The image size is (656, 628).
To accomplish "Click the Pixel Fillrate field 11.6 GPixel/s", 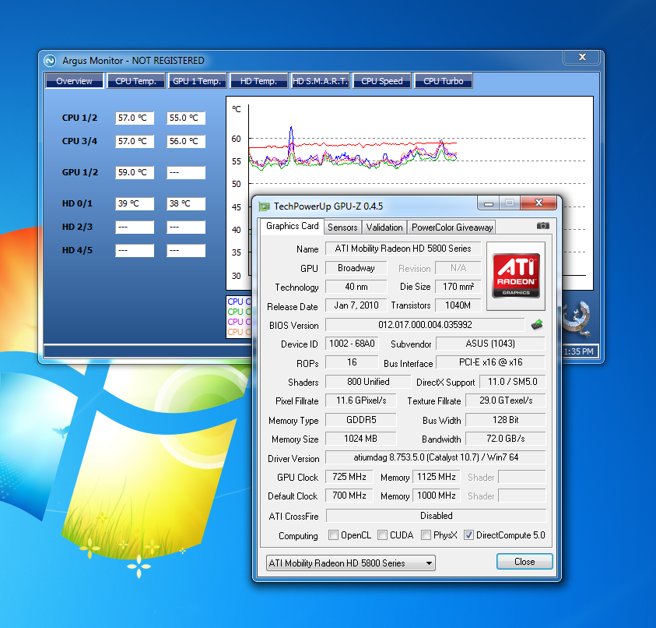I will coord(360,400).
